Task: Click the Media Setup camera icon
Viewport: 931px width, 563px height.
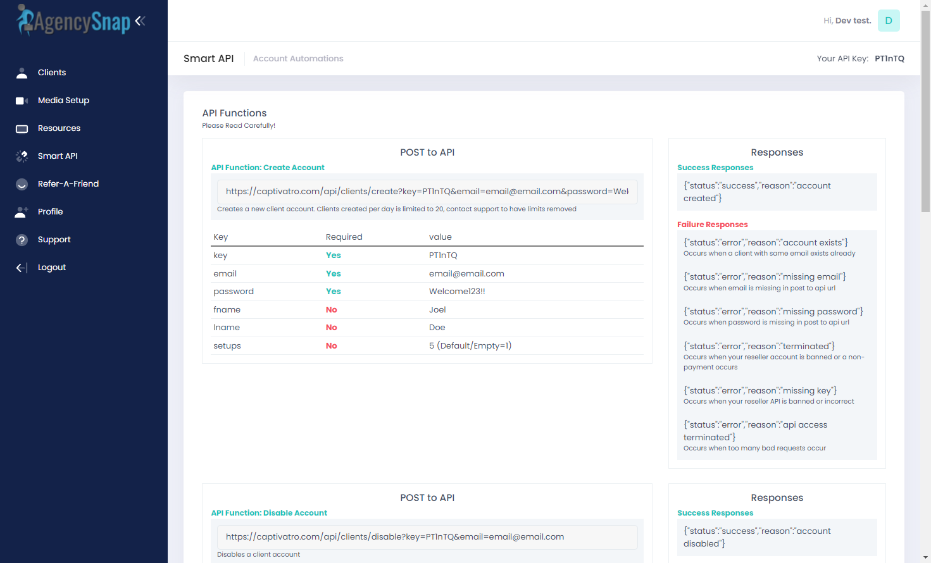Action: point(22,101)
